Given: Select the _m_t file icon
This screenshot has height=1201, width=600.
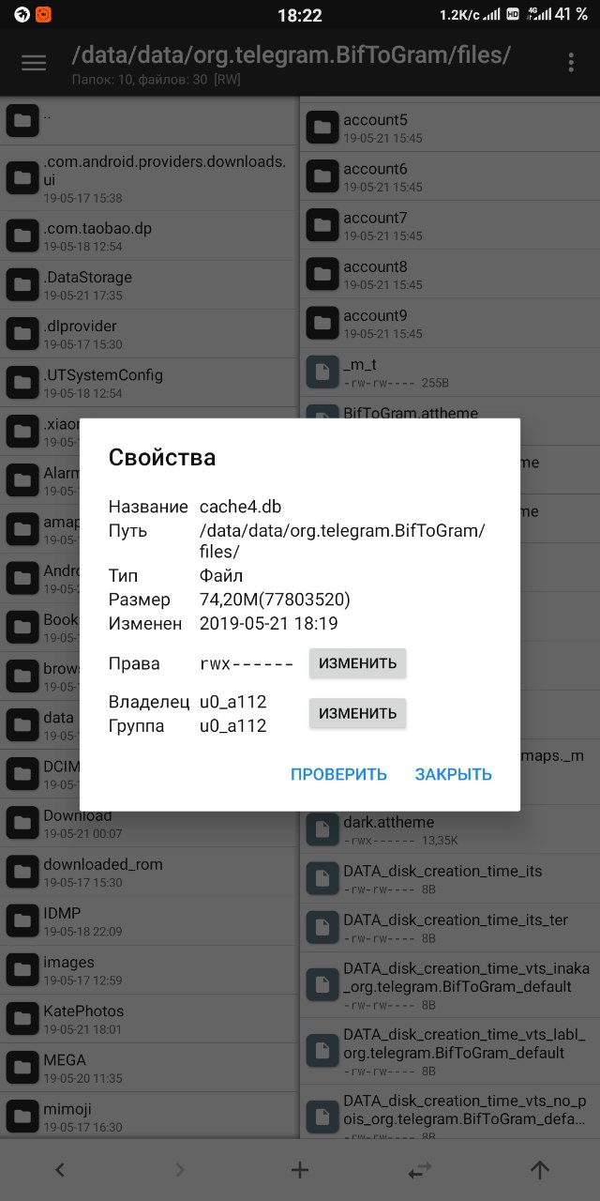Looking at the screenshot, I should click(x=322, y=372).
